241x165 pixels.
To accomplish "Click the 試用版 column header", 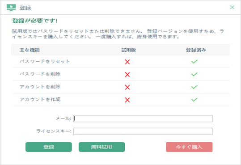I will [129, 50].
